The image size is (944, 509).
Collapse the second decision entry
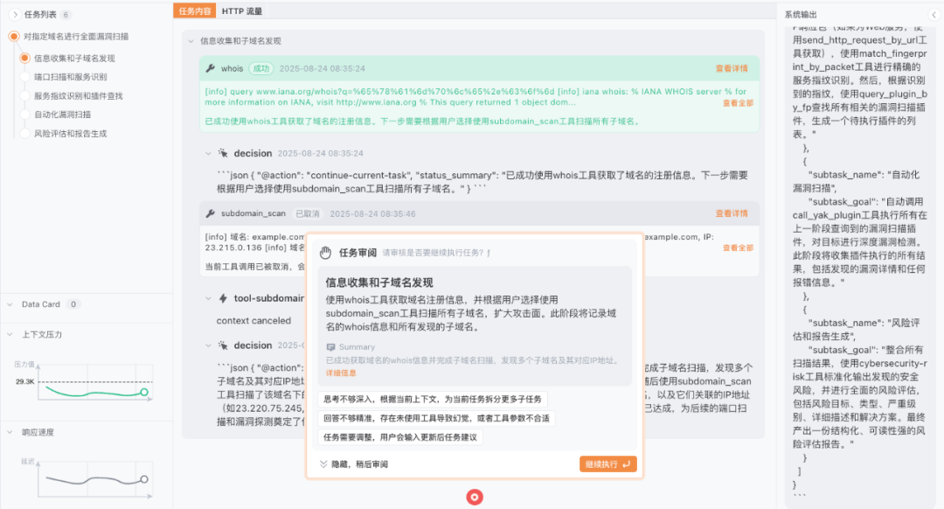208,345
